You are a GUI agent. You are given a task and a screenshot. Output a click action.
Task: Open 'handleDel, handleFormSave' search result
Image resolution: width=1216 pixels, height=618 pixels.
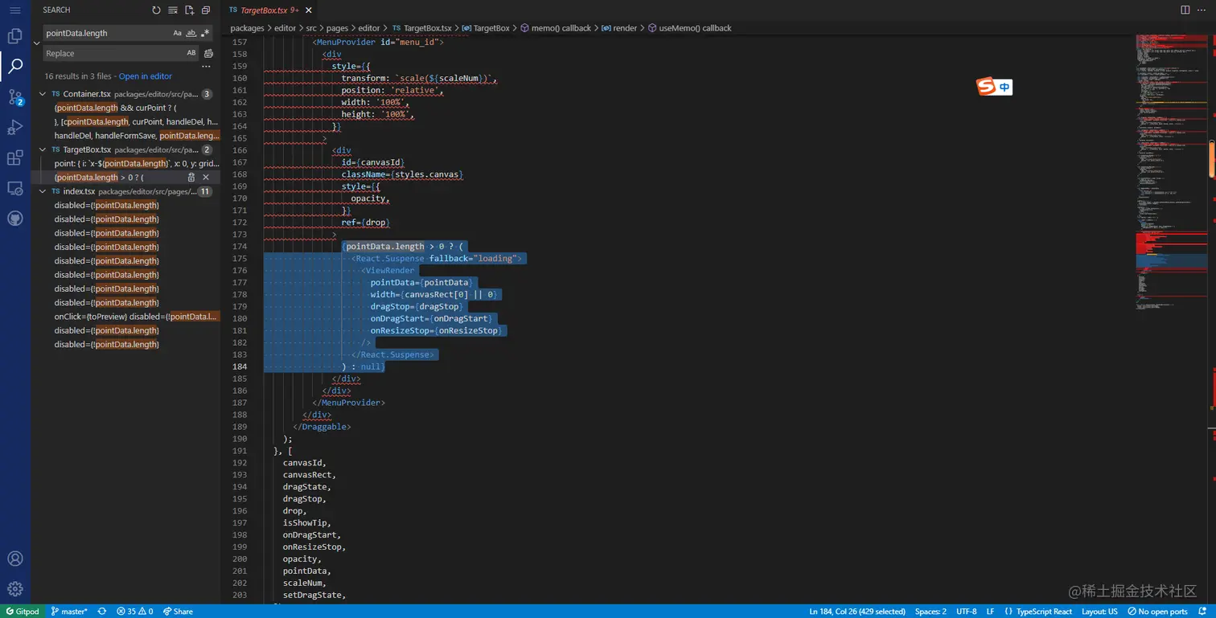point(137,136)
